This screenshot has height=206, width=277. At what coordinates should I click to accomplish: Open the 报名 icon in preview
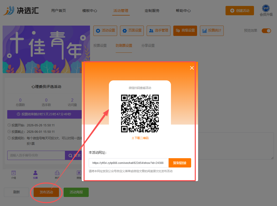tap(79, 175)
